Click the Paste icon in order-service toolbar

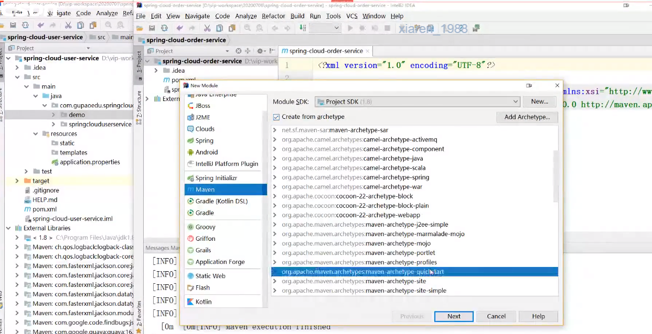pyautogui.click(x=232, y=28)
